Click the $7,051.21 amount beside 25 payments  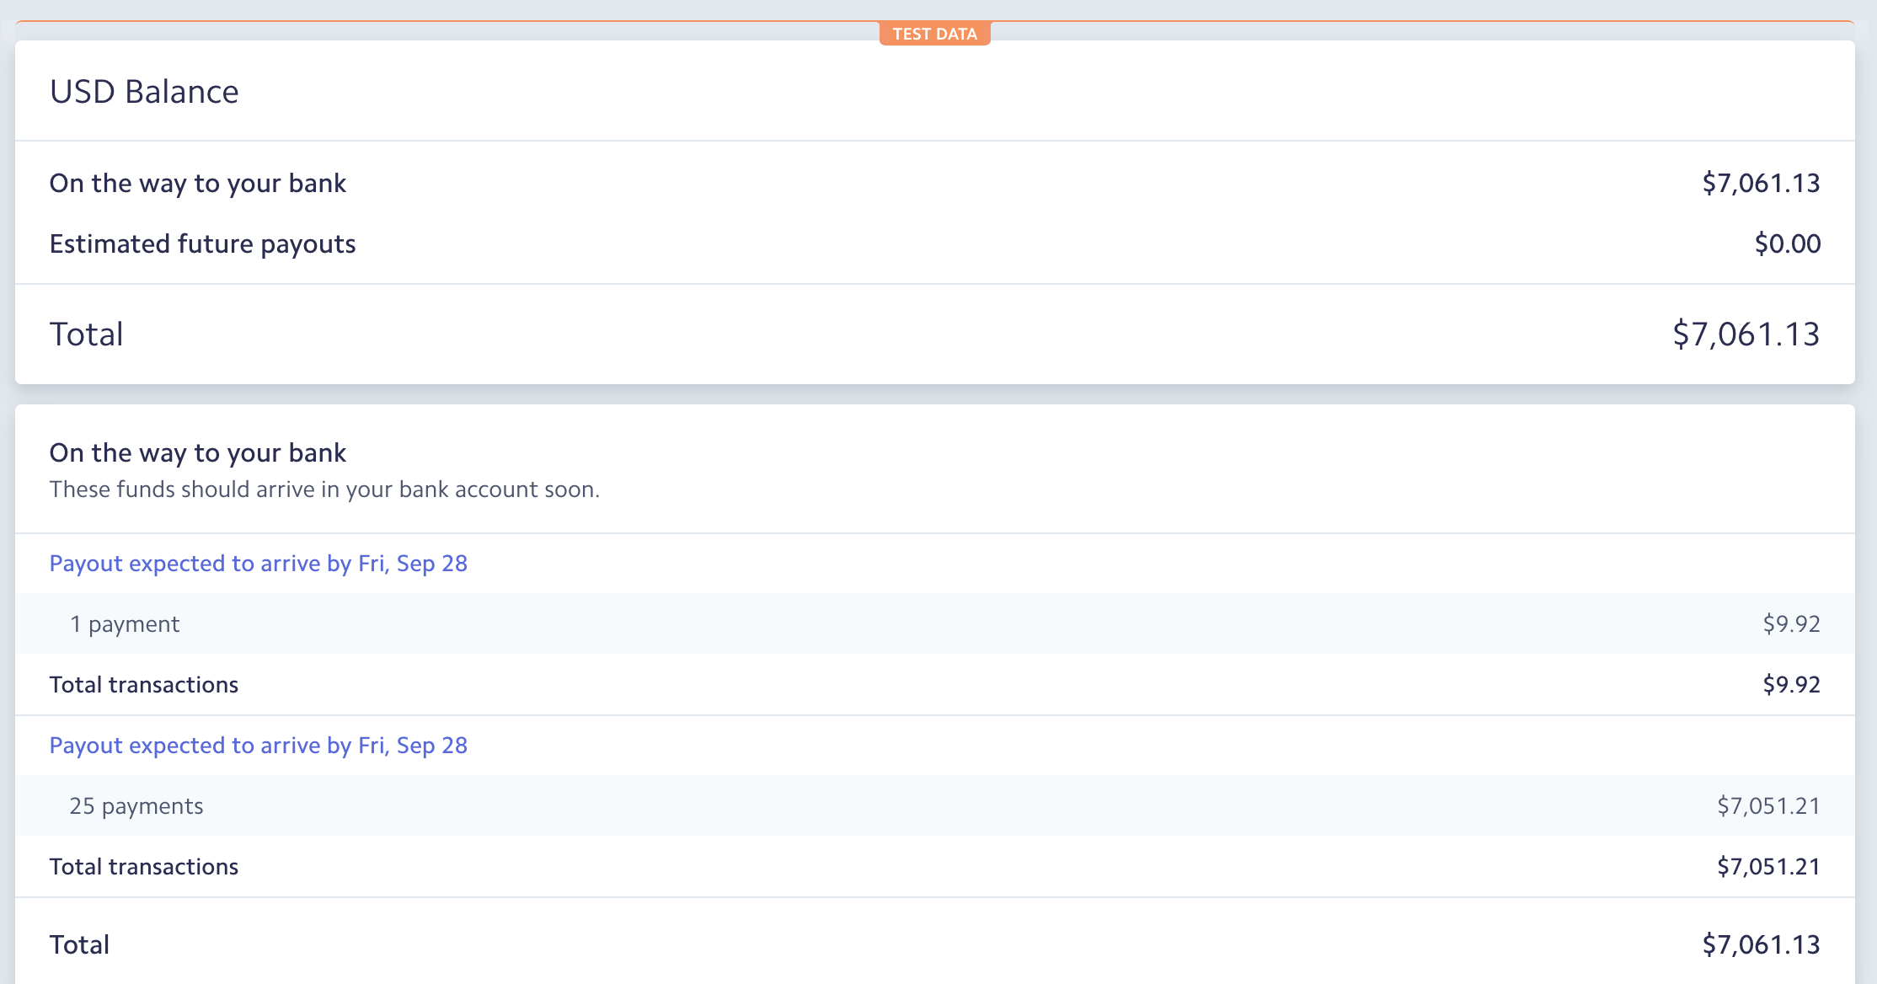click(1768, 806)
